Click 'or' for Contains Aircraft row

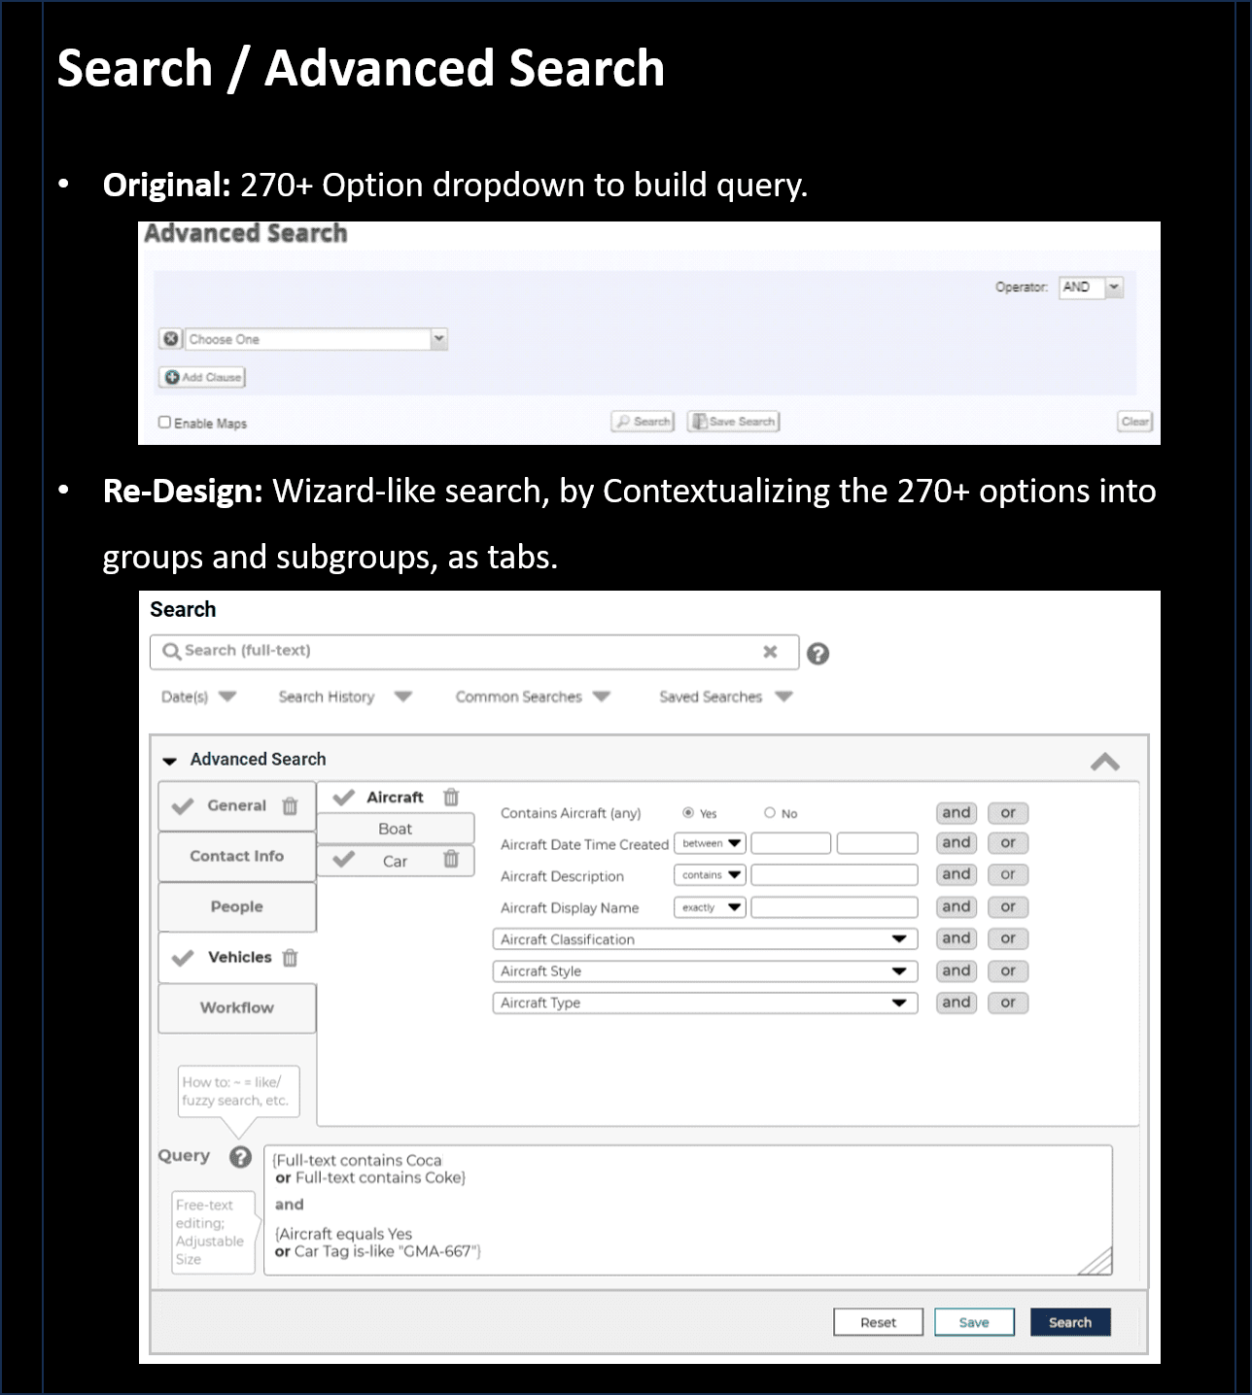(1008, 813)
